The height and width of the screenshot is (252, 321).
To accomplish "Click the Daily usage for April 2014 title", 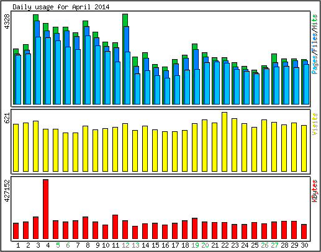I will (61, 7).
